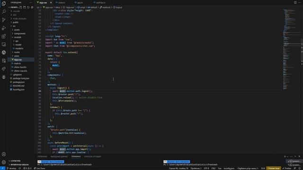Expand the assets folder
Image resolution: width=303 pixels, height=170 pixels.
click(x=21, y=30)
